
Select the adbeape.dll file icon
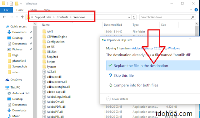point(44,77)
